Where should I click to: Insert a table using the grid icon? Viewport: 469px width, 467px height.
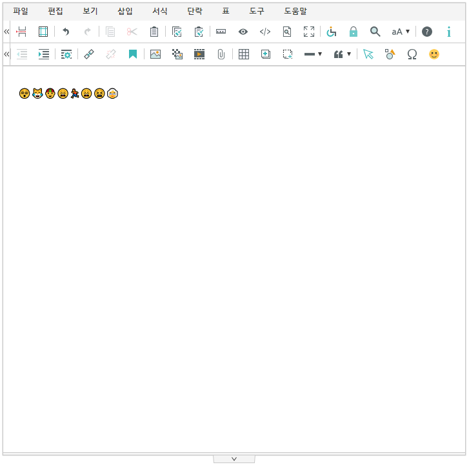[244, 55]
